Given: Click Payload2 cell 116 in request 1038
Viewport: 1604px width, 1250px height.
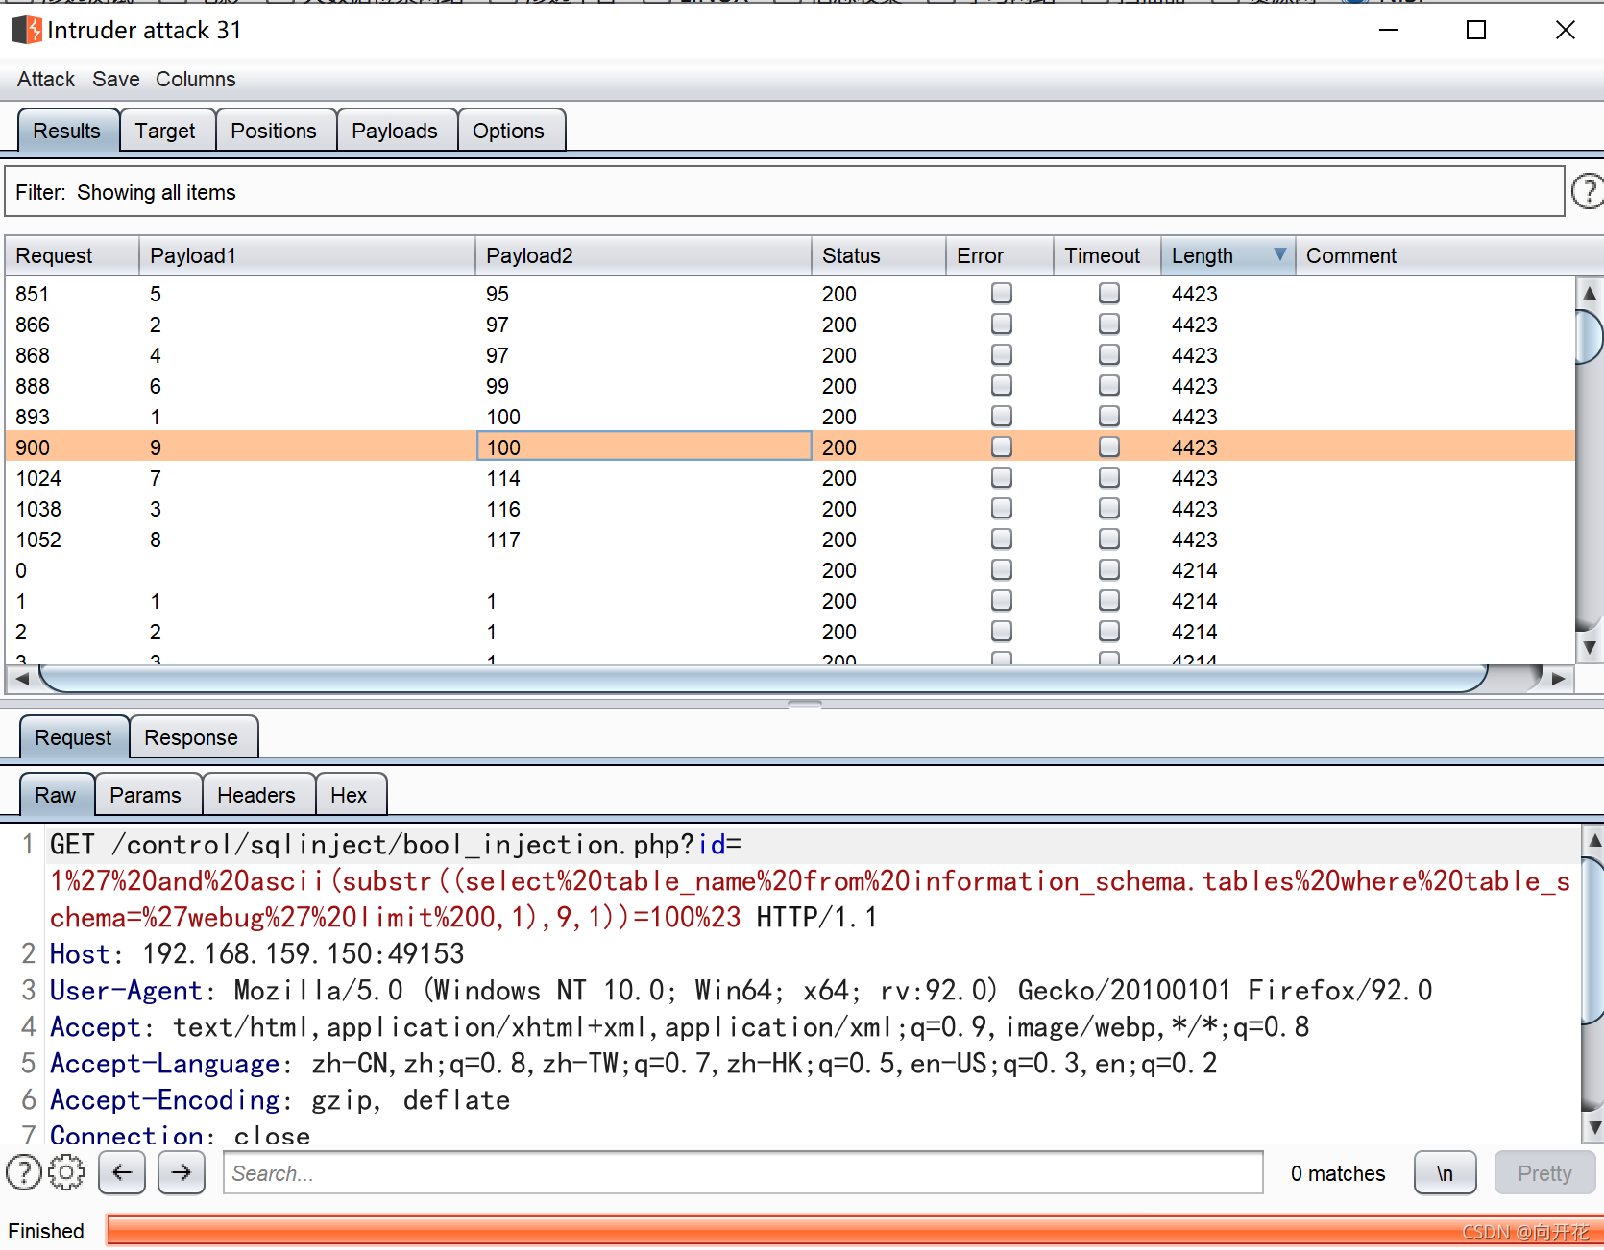Looking at the screenshot, I should [x=644, y=508].
